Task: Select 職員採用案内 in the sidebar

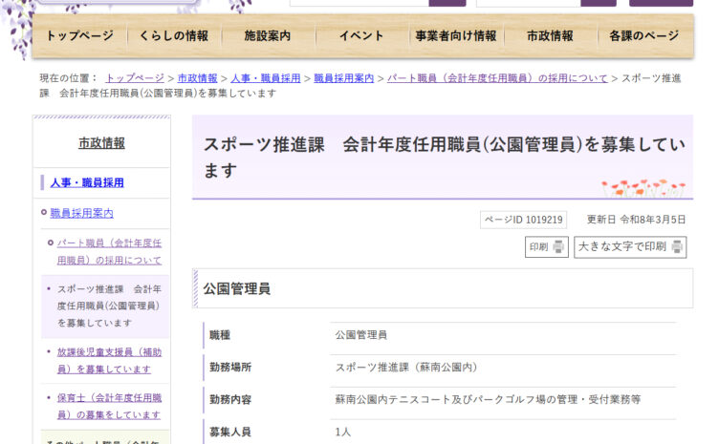Action: tap(81, 213)
